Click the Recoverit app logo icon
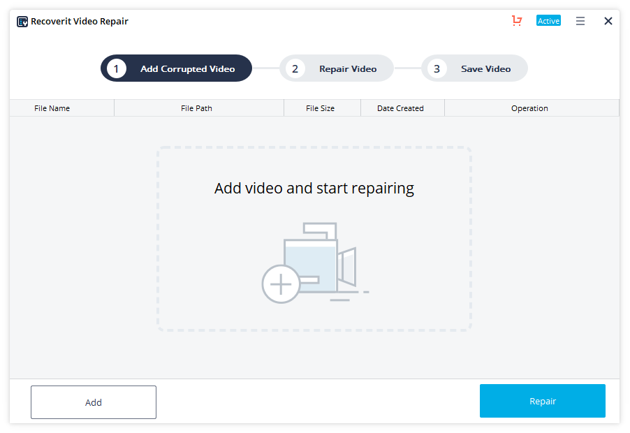 click(22, 21)
